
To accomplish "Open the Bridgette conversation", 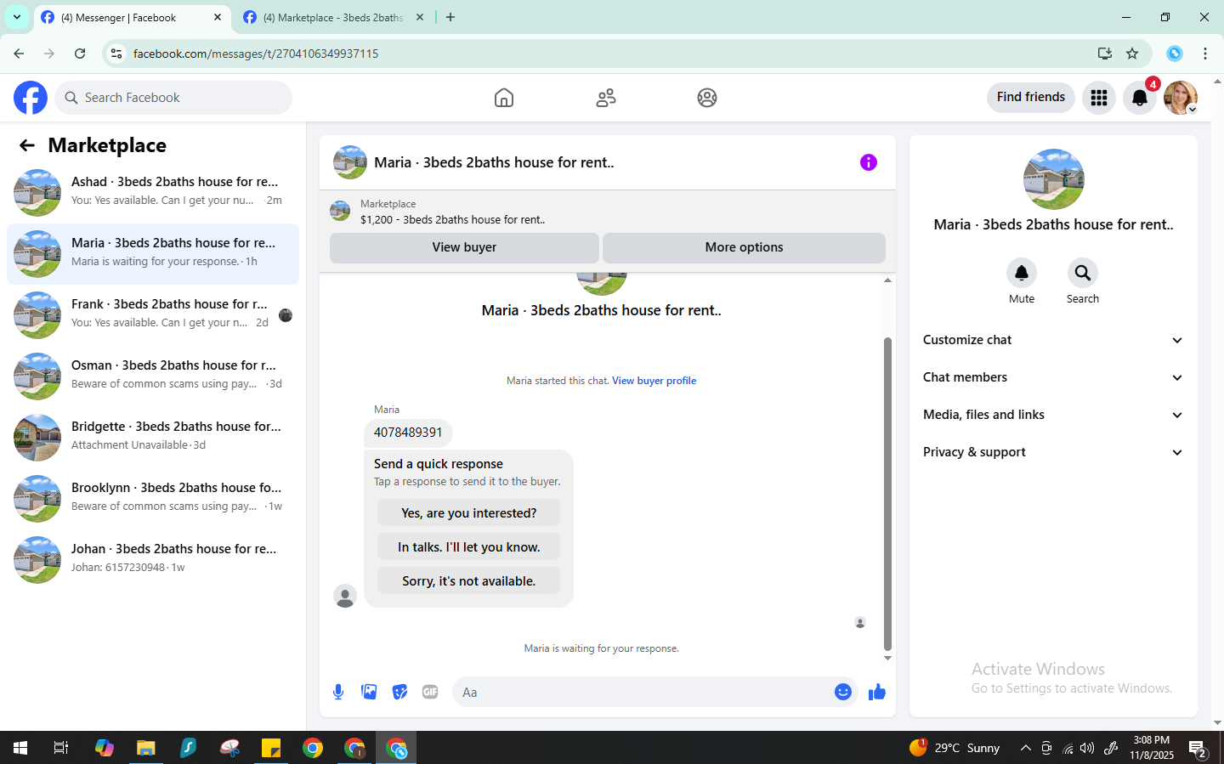I will 153,437.
